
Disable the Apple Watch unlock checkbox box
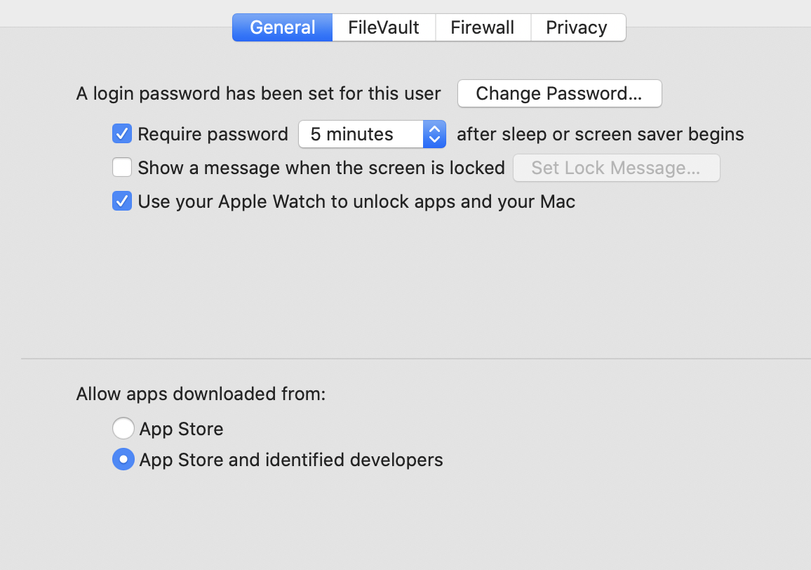coord(122,201)
